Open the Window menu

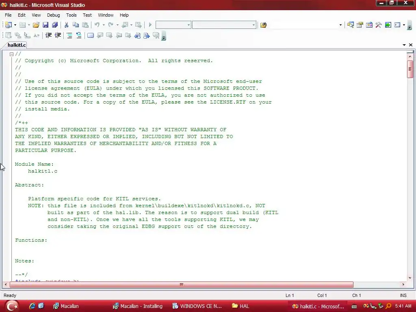click(x=106, y=15)
